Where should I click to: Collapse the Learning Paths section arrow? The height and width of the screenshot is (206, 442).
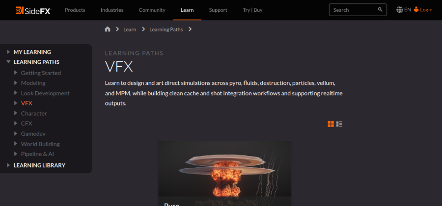8,62
